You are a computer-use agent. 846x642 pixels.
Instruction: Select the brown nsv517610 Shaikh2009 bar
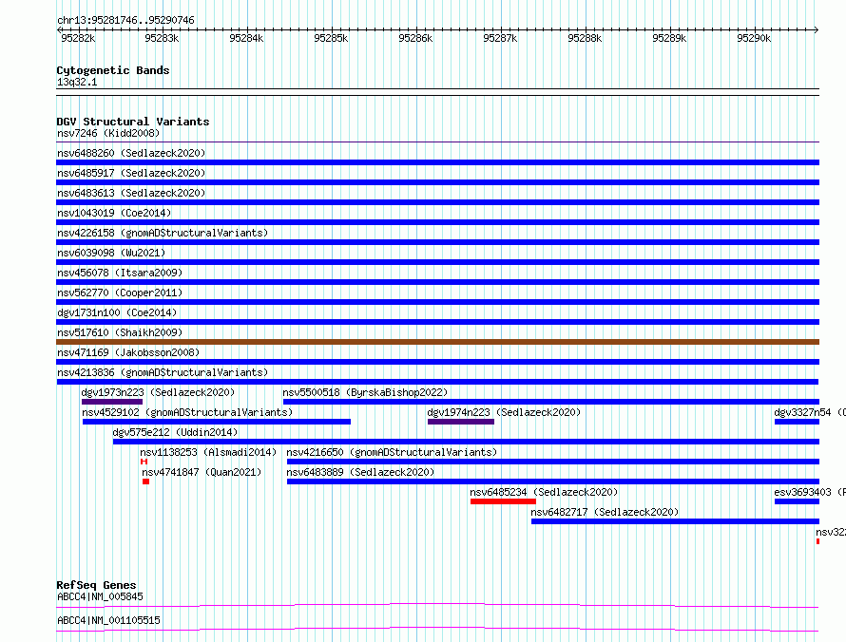(x=437, y=342)
